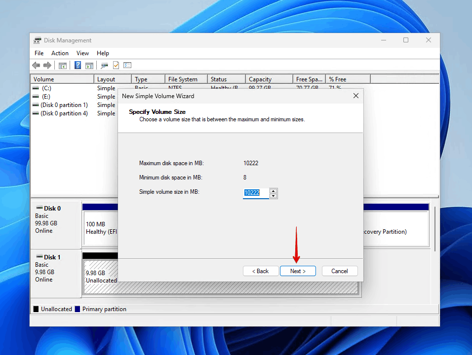Select the (E:) volume drive icon
This screenshot has height=355, width=472.
tap(36, 96)
